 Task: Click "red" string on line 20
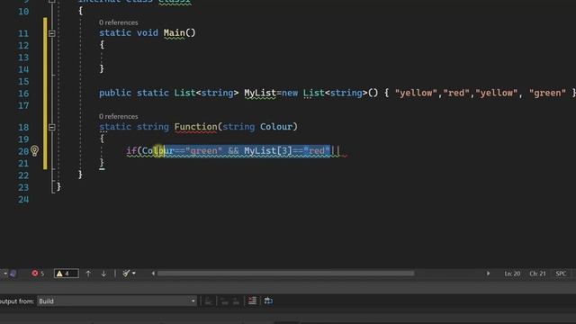(317, 150)
